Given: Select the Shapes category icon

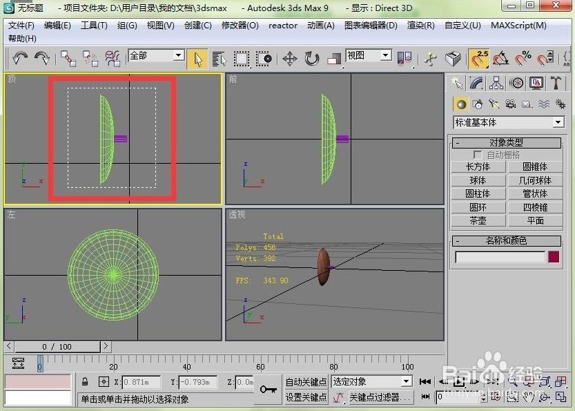Looking at the screenshot, I should [478, 104].
